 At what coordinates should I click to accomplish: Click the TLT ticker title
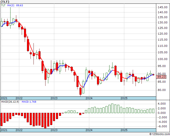click(5, 2)
